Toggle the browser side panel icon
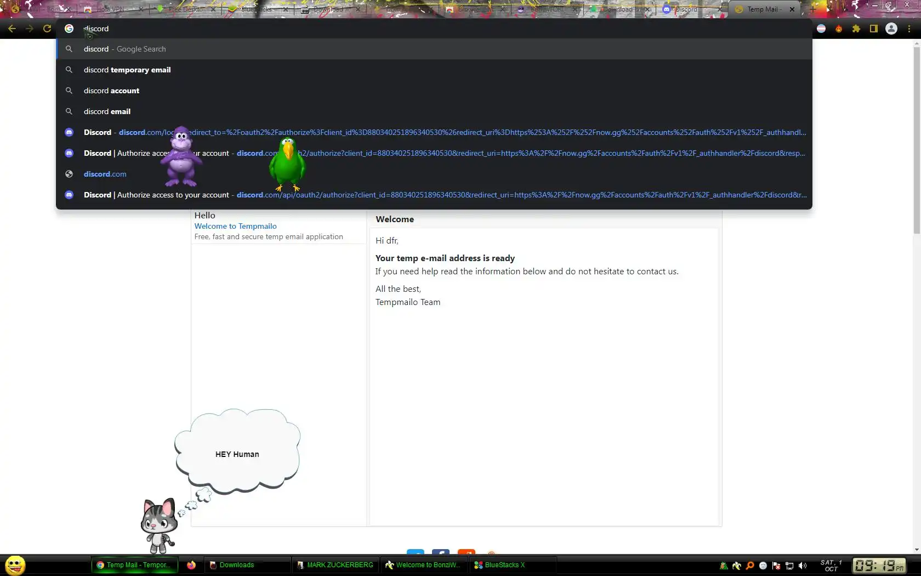This screenshot has height=576, width=921. click(x=874, y=29)
